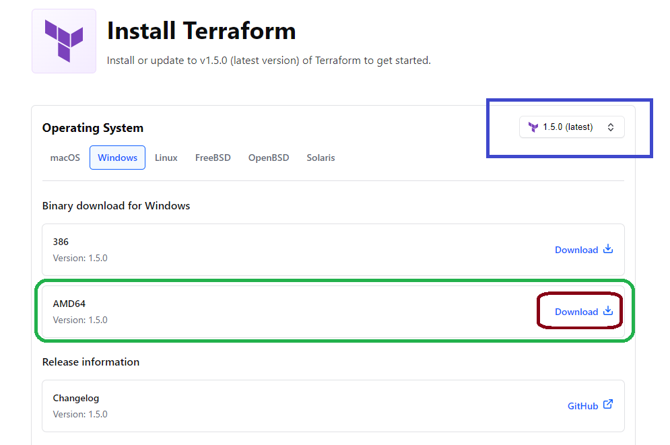Switch to macOS tab

65,158
